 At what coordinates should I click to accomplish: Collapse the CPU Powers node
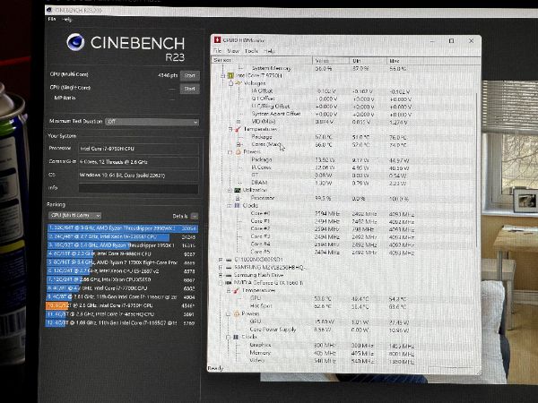point(230,152)
